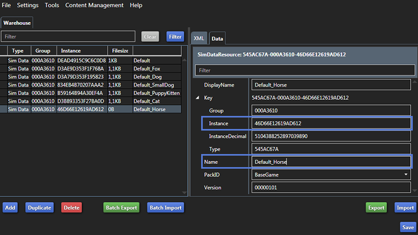Open the File menu
The width and height of the screenshot is (418, 235).
coord(7,5)
